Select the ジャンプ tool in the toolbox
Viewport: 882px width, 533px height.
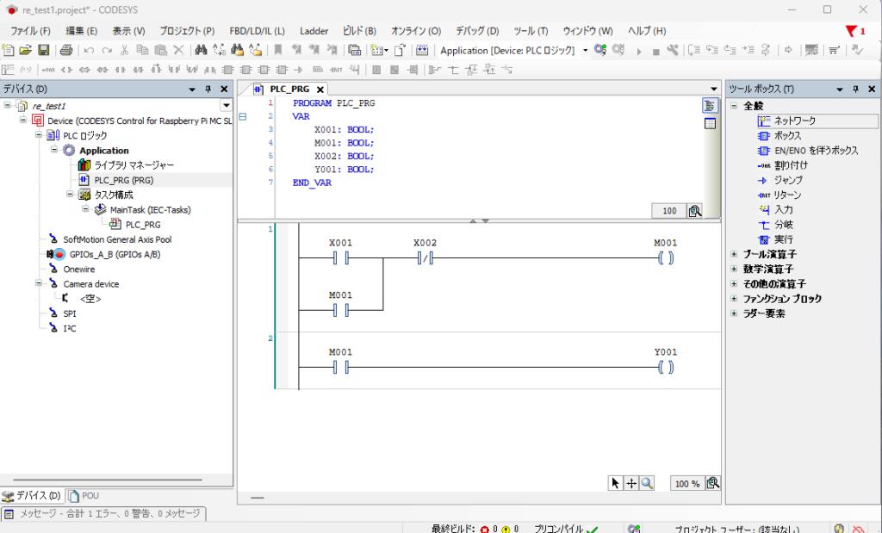(787, 180)
